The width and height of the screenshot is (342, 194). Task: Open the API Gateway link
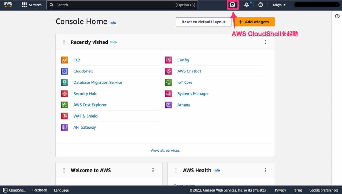pyautogui.click(x=85, y=128)
